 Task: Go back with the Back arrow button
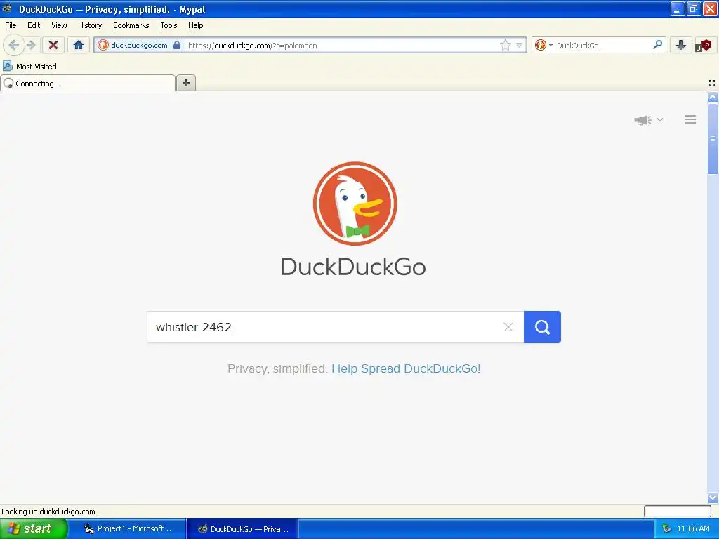point(14,45)
